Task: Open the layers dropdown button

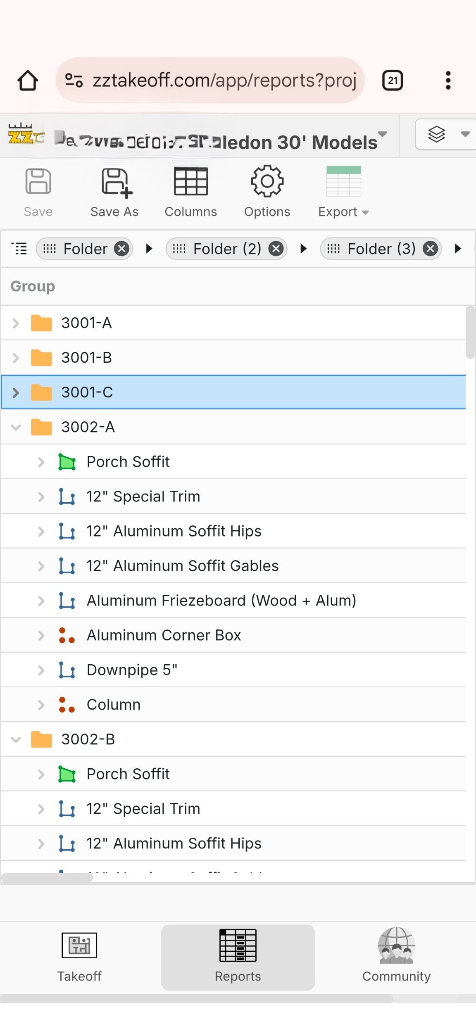Action: (446, 134)
